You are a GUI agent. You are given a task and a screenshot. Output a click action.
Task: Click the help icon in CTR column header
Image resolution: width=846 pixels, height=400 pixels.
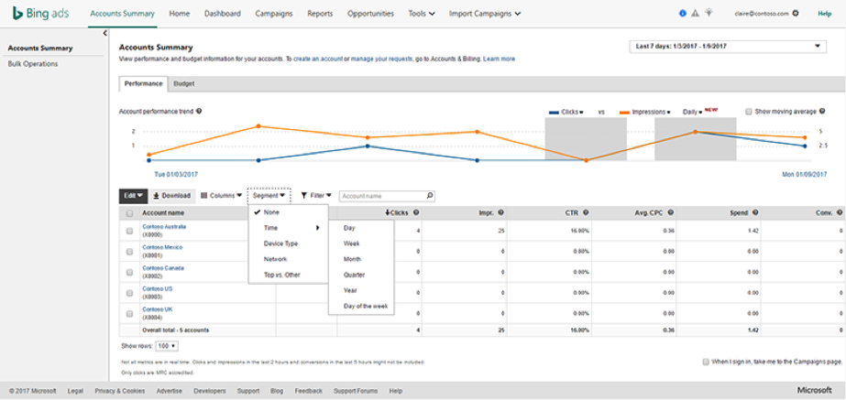click(x=586, y=213)
